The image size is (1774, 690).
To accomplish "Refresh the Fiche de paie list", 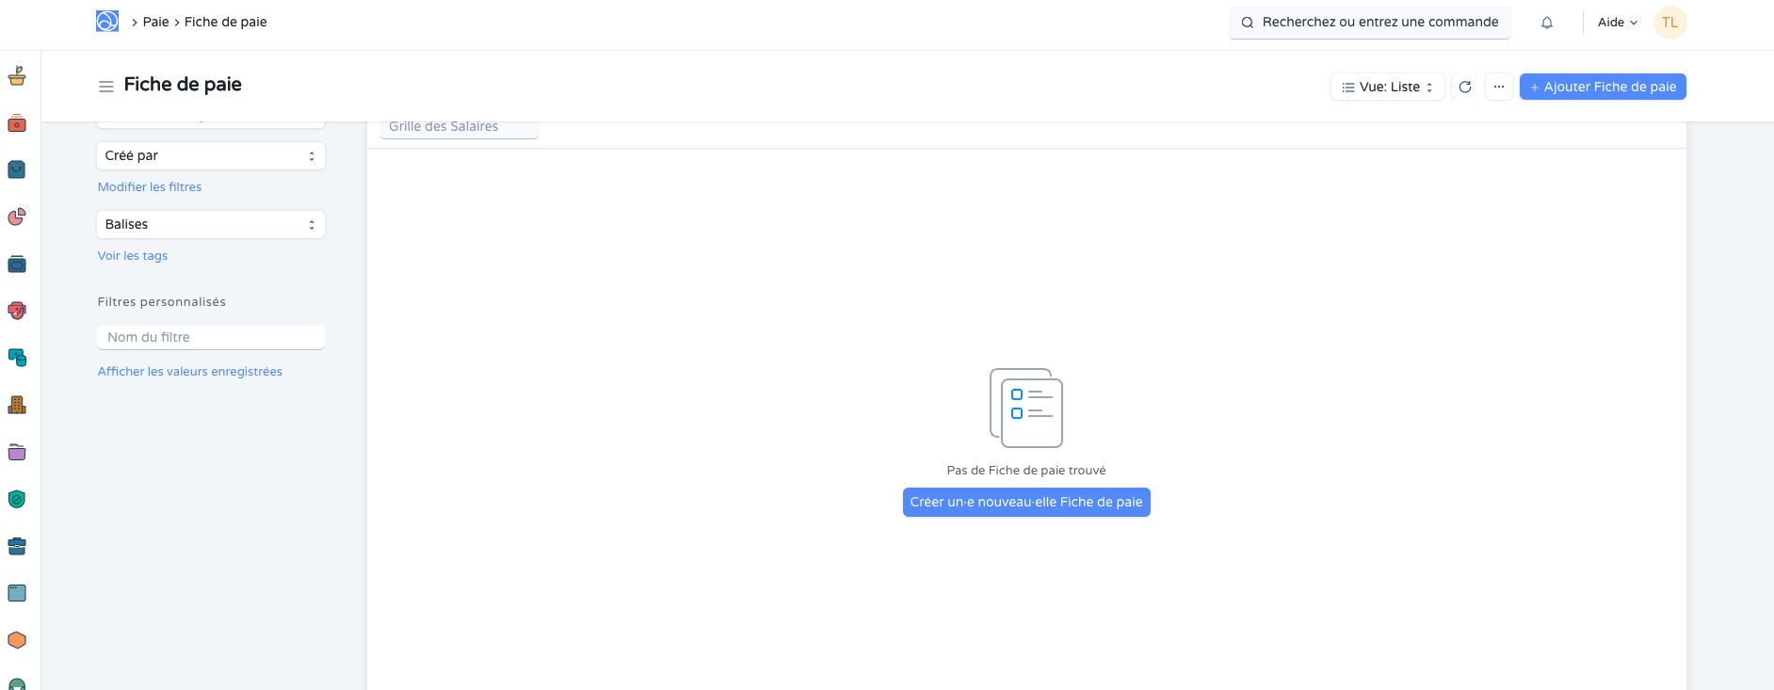I will pos(1465,87).
